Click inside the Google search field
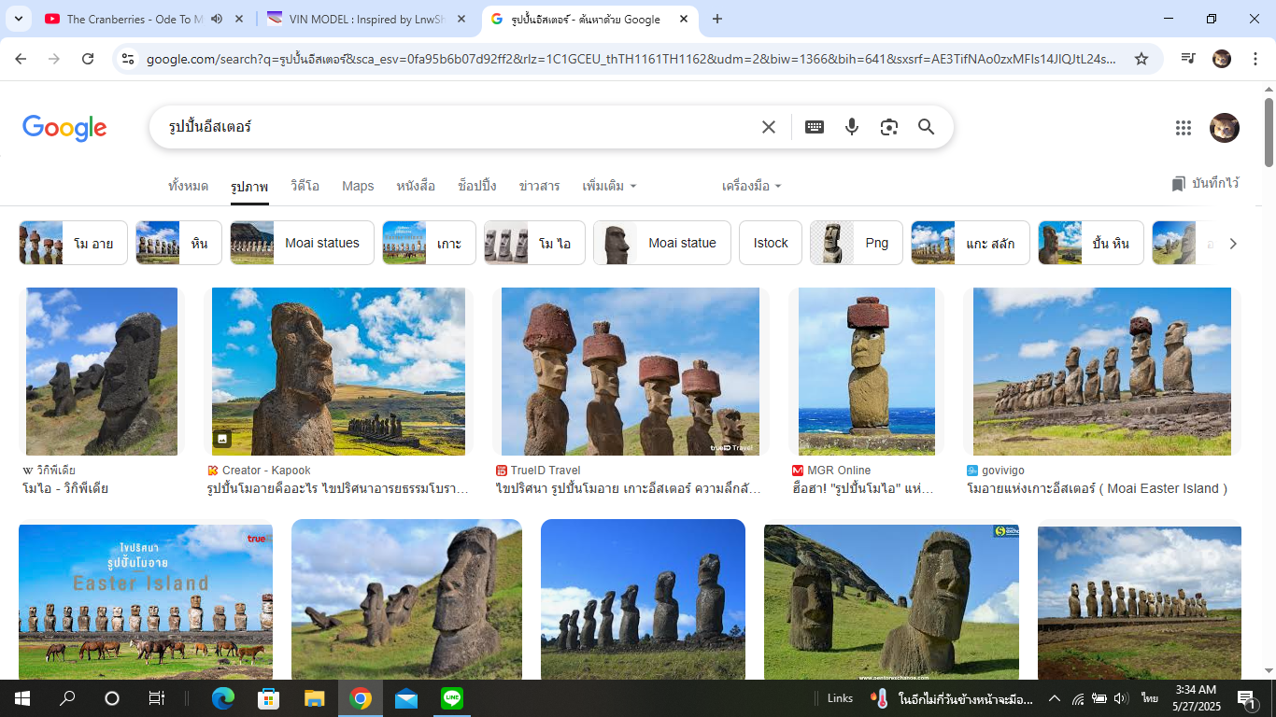 pyautogui.click(x=448, y=127)
